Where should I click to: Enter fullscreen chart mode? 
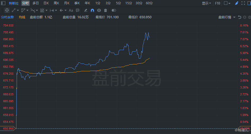(x=243, y=3)
